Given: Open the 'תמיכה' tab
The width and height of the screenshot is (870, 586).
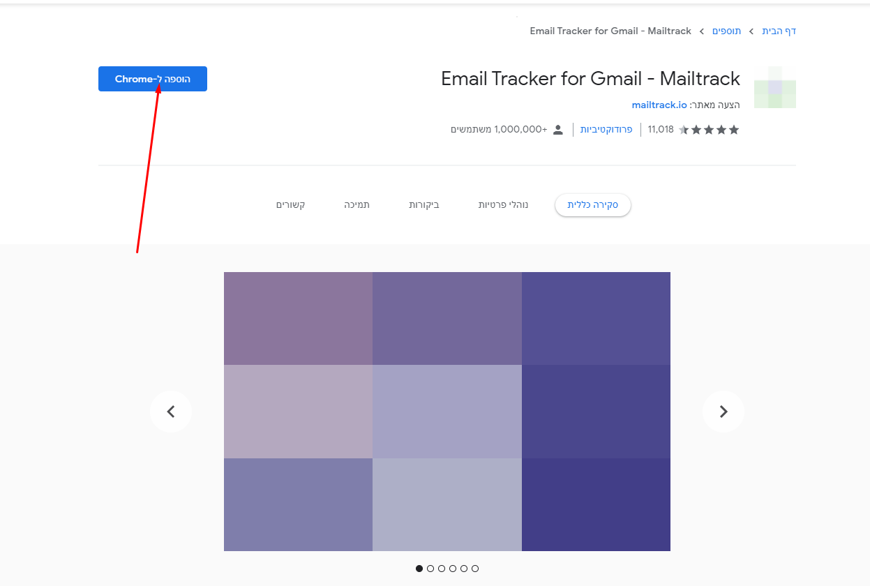Looking at the screenshot, I should point(357,205).
